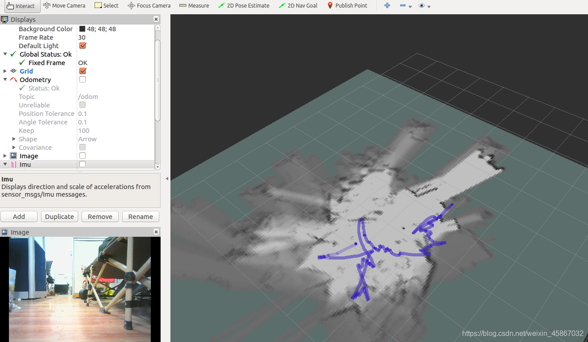This screenshot has height=342, width=588.
Task: Pick the Measure tool
Action: [194, 5]
